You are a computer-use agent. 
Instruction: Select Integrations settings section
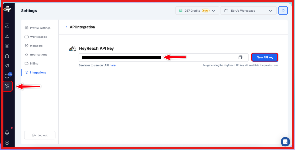click(35, 72)
